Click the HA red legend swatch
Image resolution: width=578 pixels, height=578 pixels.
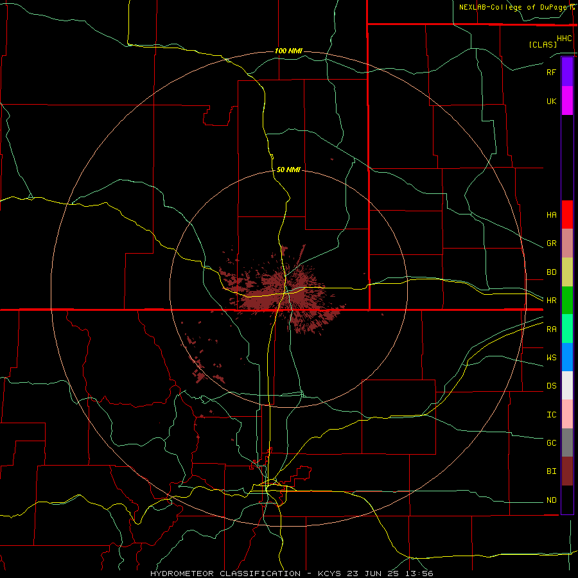[567, 215]
